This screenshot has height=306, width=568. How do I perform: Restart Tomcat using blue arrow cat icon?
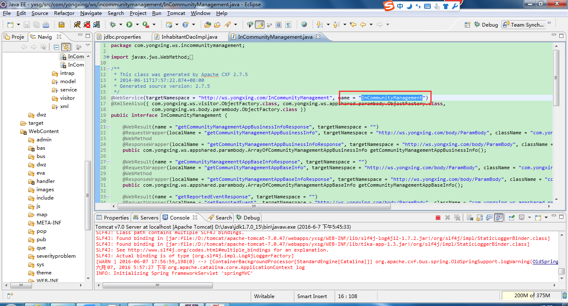click(96, 25)
